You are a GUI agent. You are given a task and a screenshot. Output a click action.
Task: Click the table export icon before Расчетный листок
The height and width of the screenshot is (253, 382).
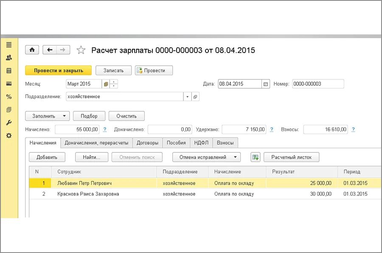point(256,157)
